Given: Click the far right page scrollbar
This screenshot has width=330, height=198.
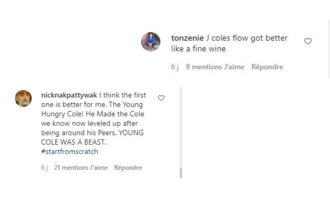Looking at the screenshot, I should [x=329, y=49].
